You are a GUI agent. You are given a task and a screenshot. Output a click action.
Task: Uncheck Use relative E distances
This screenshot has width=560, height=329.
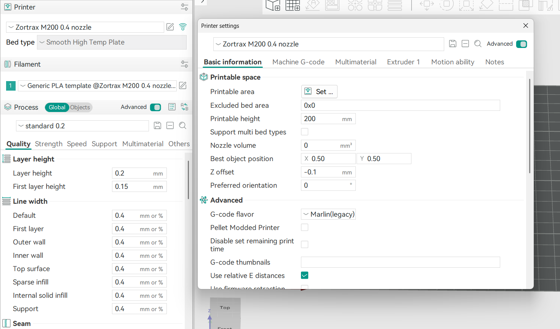[x=305, y=275]
